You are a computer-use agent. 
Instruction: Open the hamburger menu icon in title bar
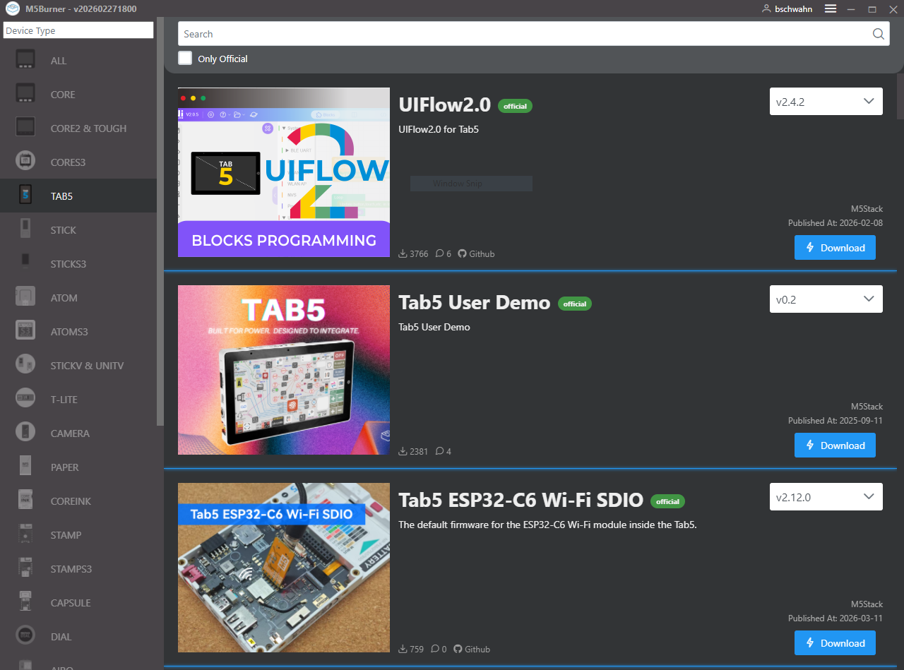tap(831, 9)
